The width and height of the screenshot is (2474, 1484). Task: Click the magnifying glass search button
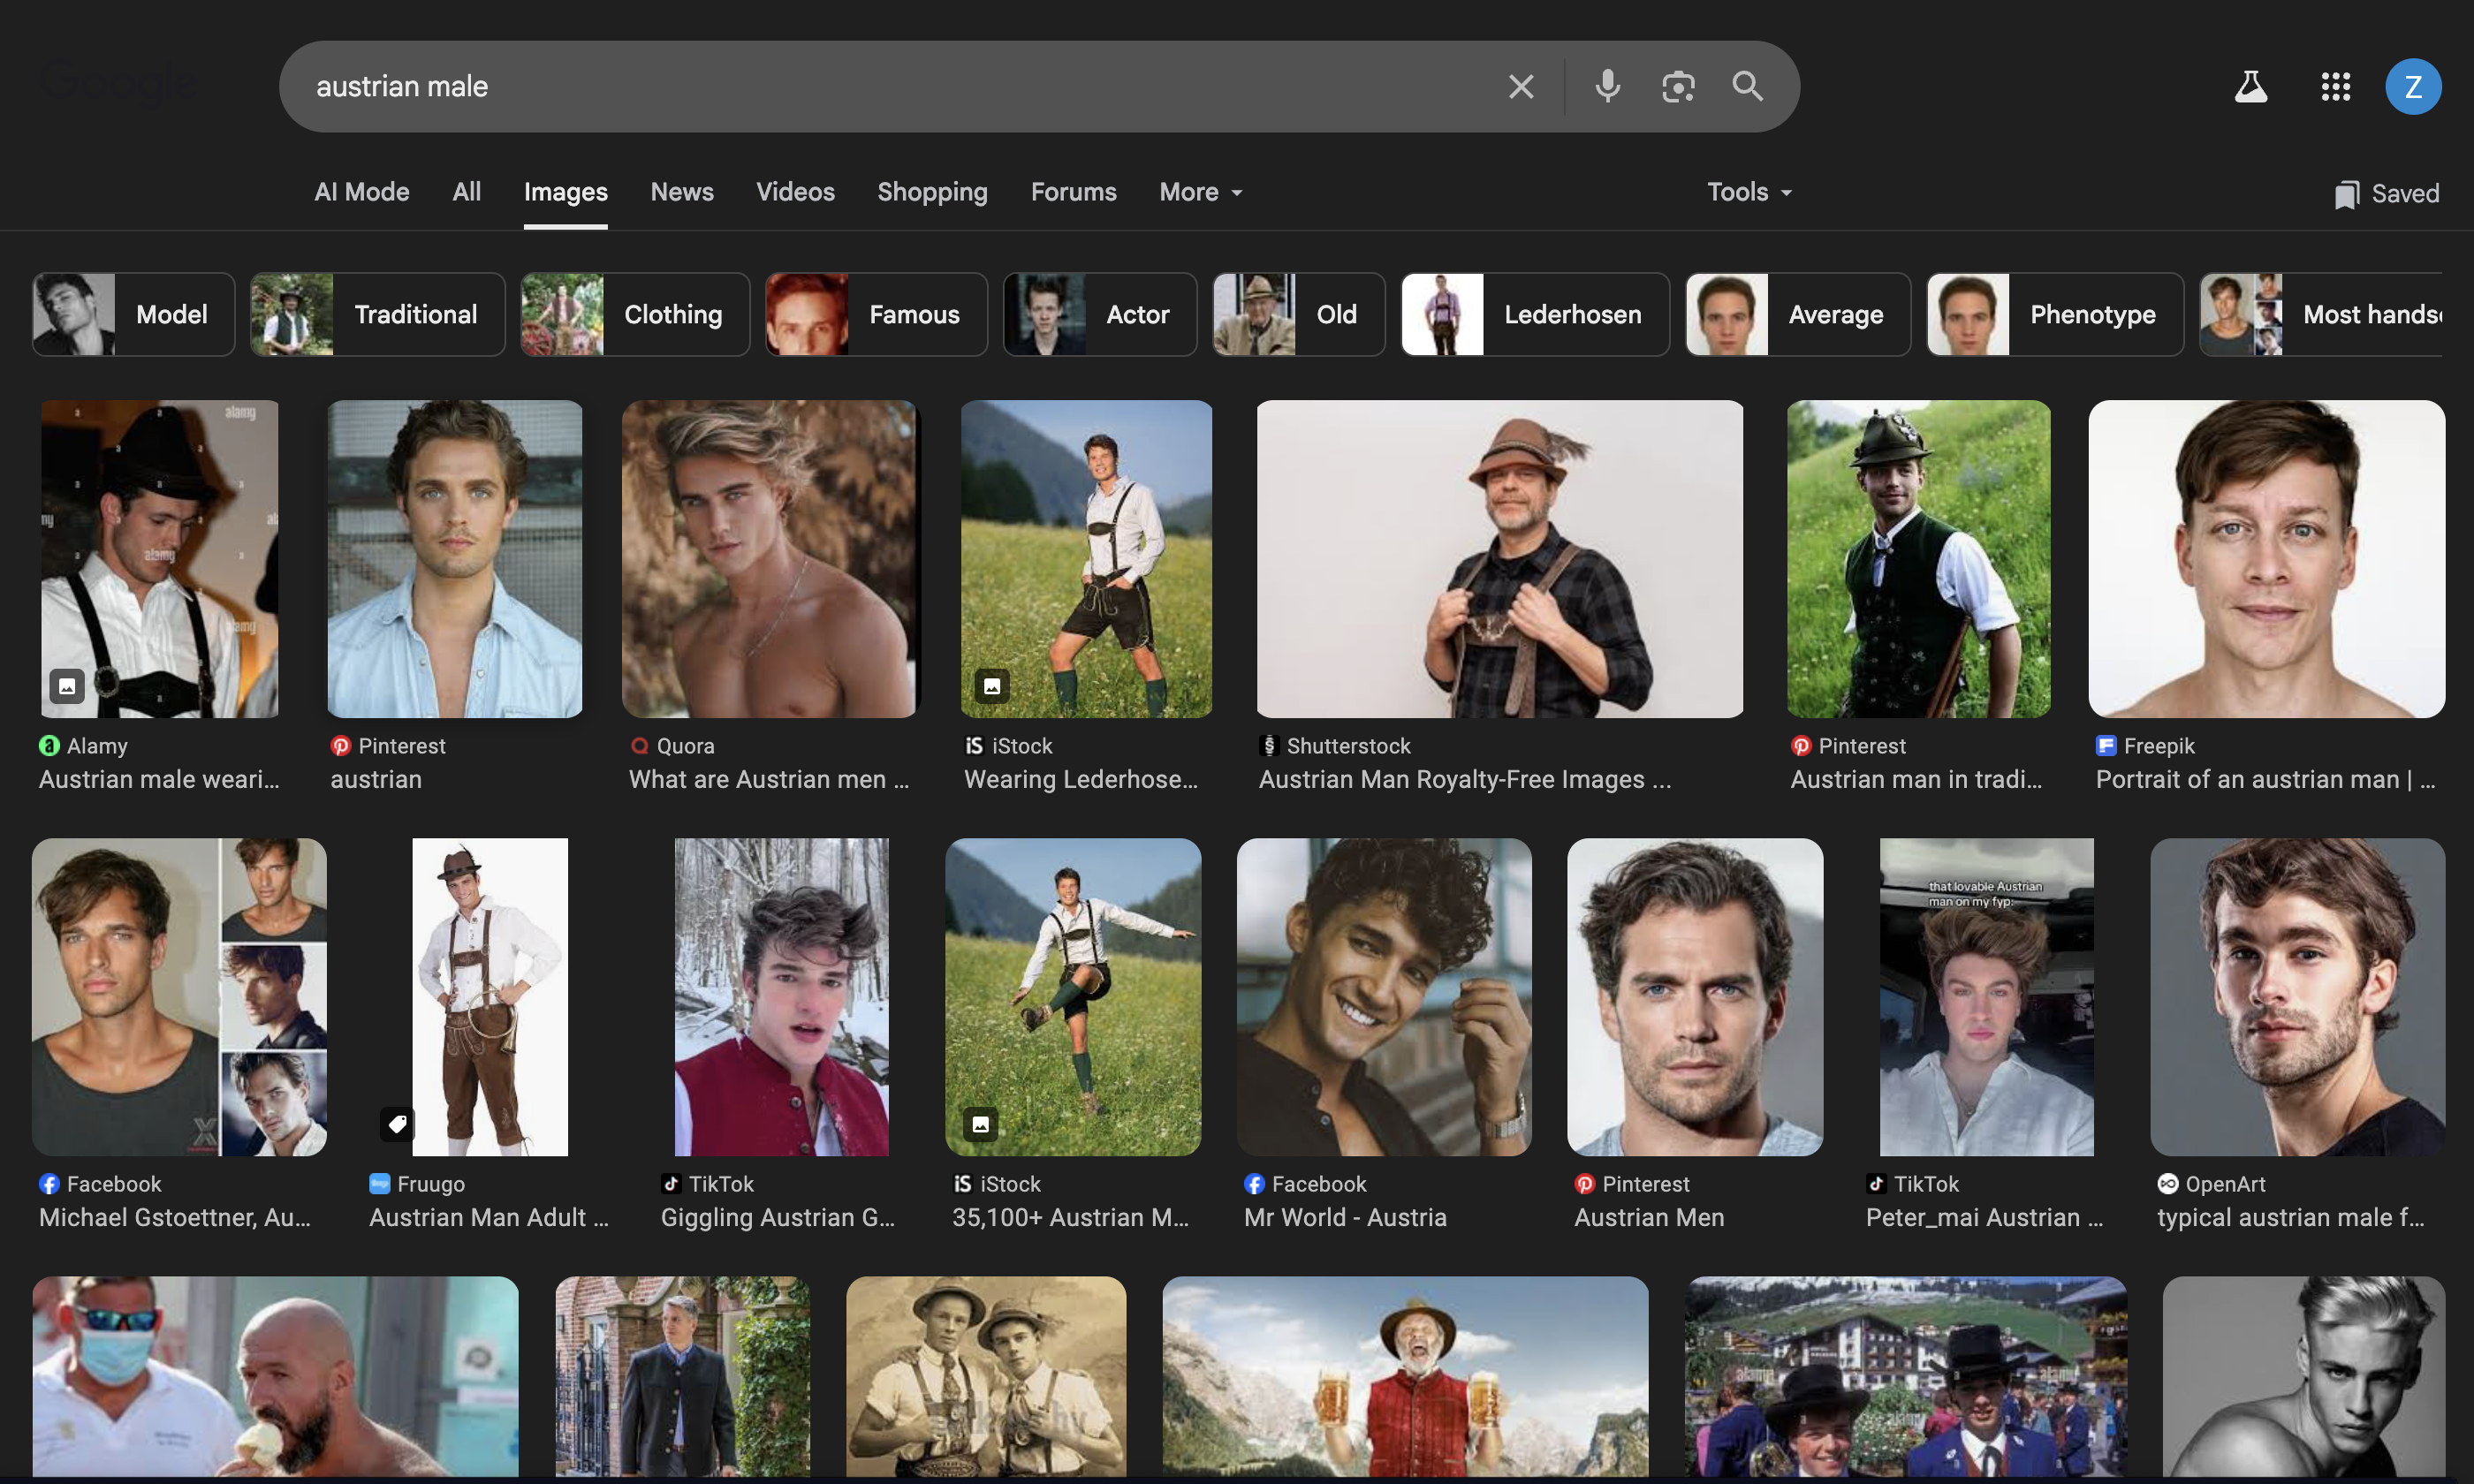(1748, 87)
